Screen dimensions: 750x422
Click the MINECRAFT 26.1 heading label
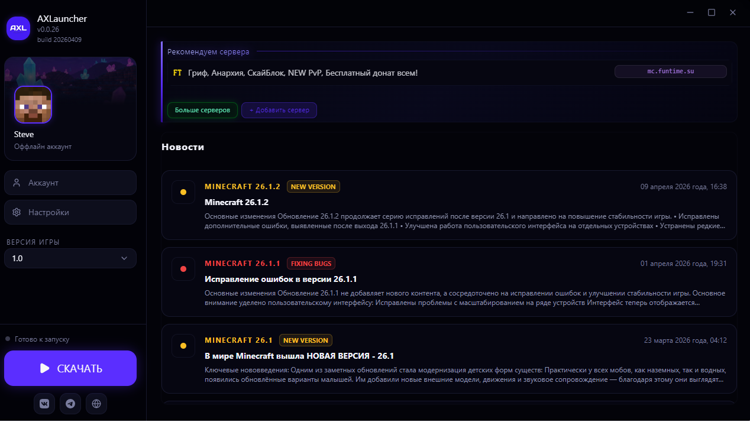[239, 340]
